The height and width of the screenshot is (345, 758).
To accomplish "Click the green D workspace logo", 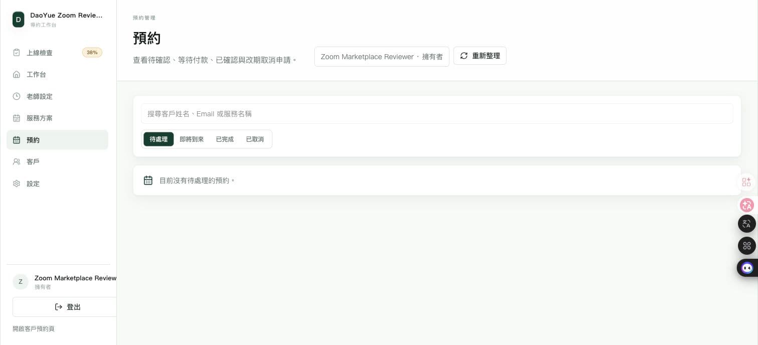I will (19, 20).
